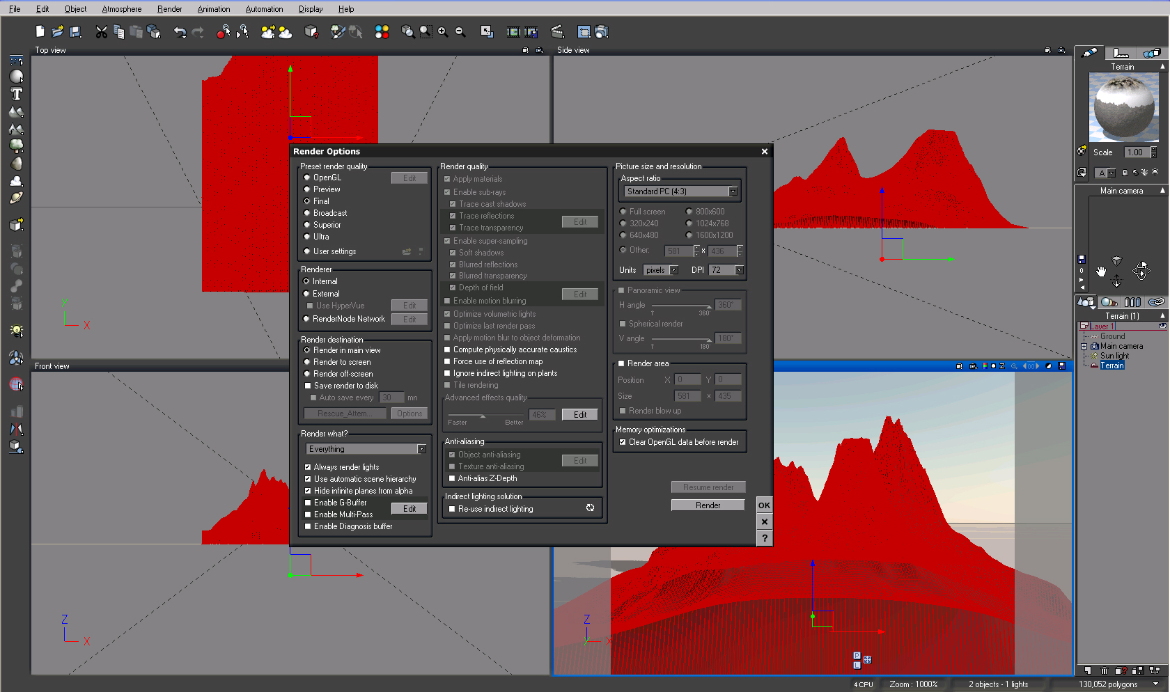
Task: Open the material mapping A dropdown
Action: [x=1105, y=173]
